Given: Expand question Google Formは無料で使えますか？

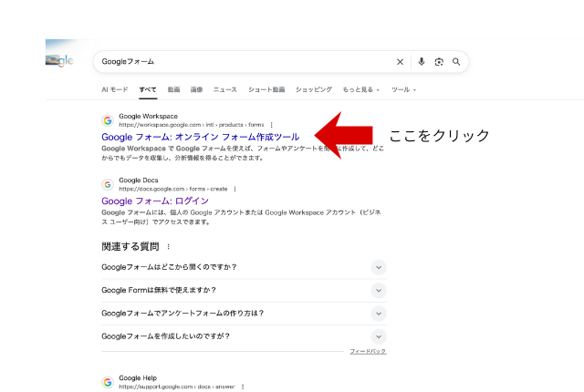Looking at the screenshot, I should (x=244, y=291).
